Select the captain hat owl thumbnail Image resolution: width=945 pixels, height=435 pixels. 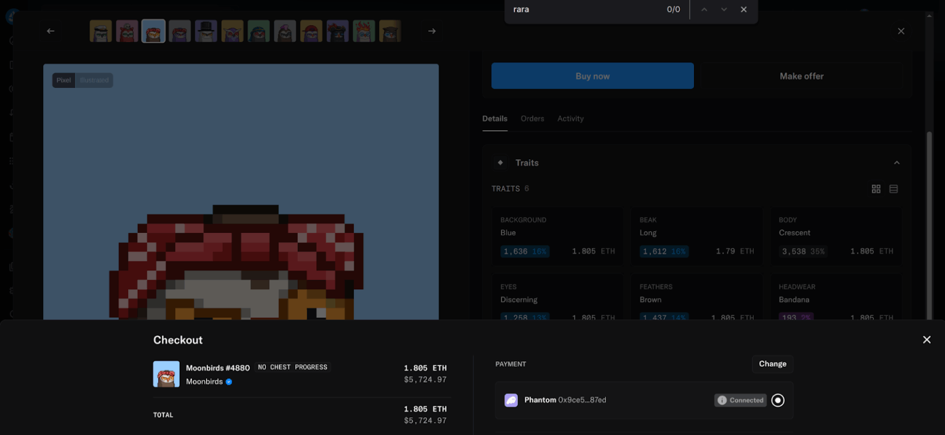pos(101,31)
